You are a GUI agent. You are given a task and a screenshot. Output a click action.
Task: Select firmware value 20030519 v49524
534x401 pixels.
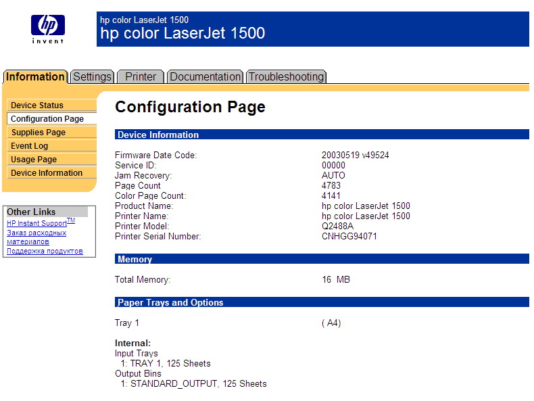pyautogui.click(x=355, y=155)
